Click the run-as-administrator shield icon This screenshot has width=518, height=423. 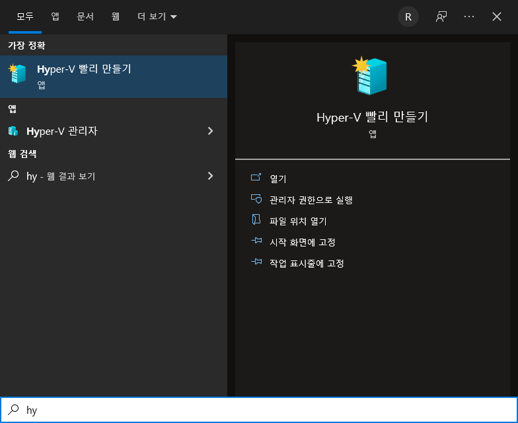(x=256, y=198)
